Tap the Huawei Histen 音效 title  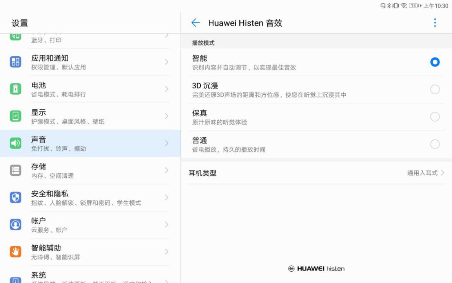pyautogui.click(x=245, y=23)
